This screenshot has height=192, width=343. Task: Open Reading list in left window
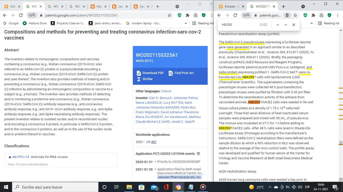pos(203,23)
